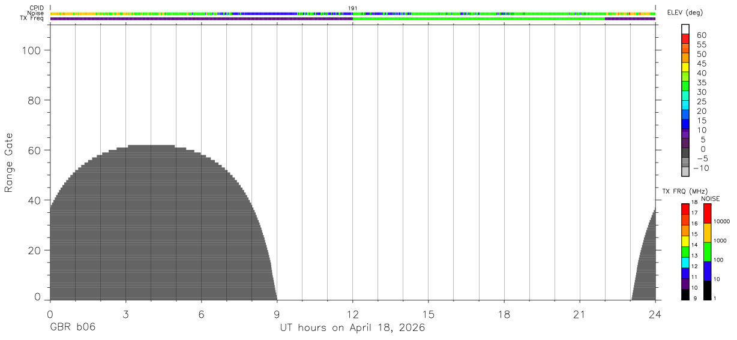Click the '35' label on ELEV legend
Image resolution: width=737 pixels, height=340 pixels.
point(702,83)
